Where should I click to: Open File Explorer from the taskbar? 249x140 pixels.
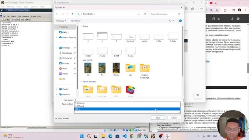coord(103,136)
